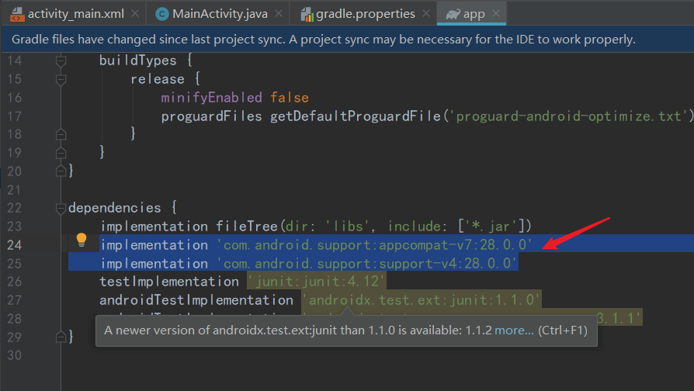Click 'androidTestImplementation' on line 27
Screen dimensions: 694x391
(x=196, y=300)
